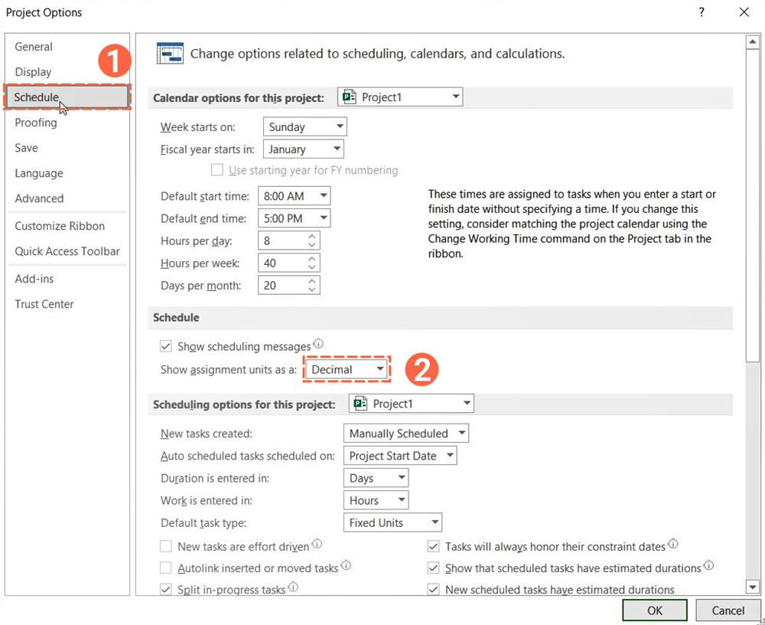Uncheck New scheduled tasks have estimated durations
765x625 pixels.
(x=433, y=589)
